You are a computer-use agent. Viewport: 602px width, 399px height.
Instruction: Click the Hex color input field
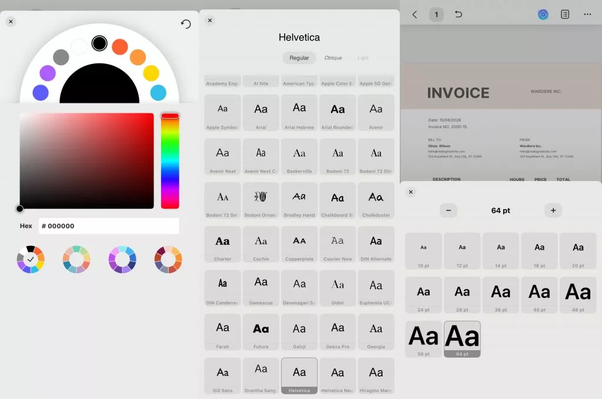(x=109, y=226)
